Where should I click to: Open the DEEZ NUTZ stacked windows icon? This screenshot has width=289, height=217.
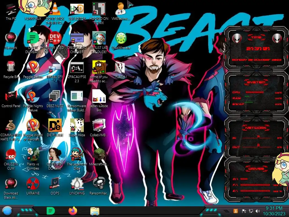point(55,99)
